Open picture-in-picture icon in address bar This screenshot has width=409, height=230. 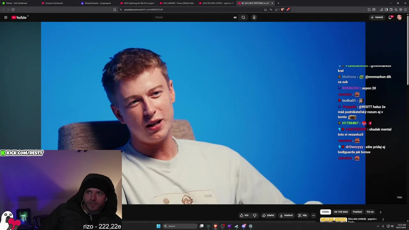pyautogui.click(x=266, y=10)
